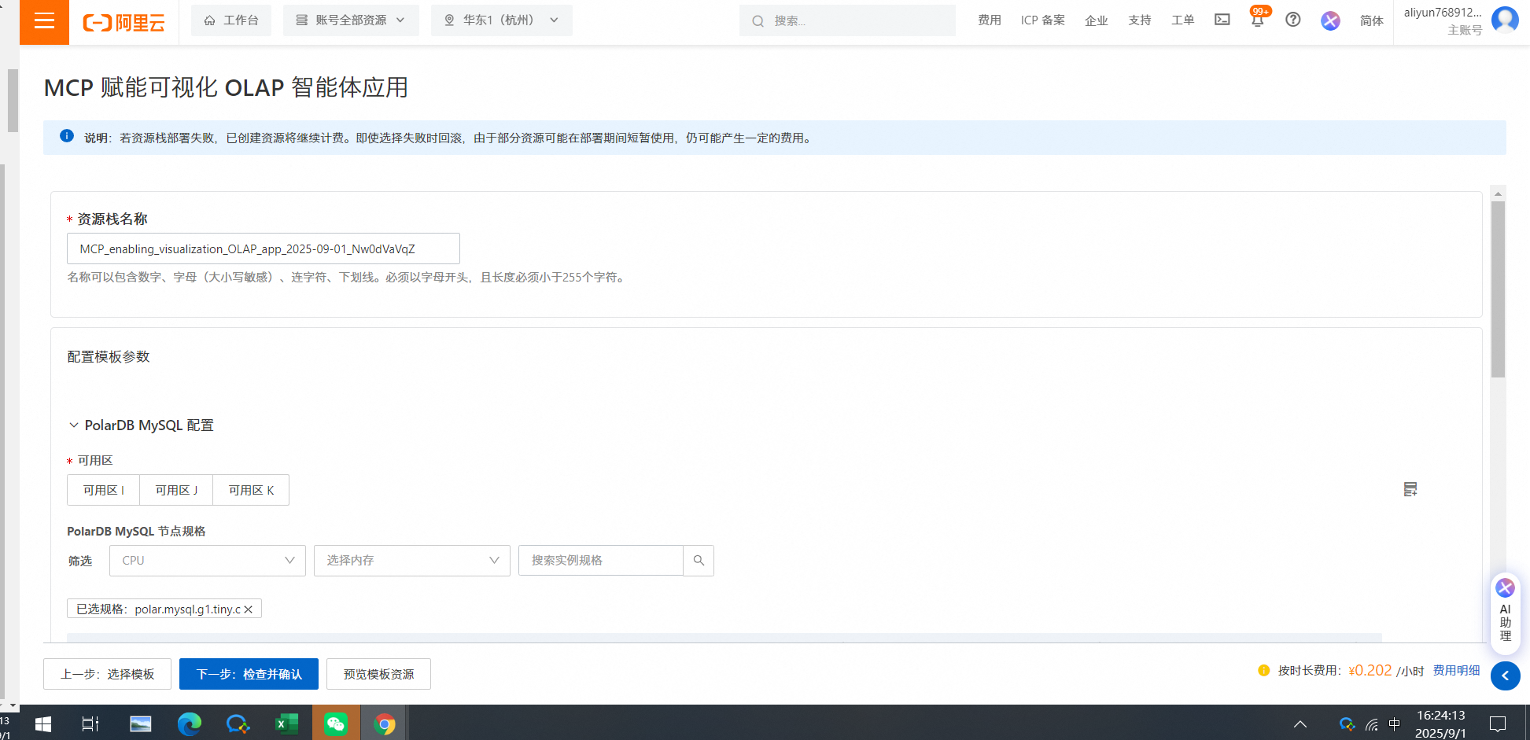1530x740 pixels.
Task: Open the 企业 menu
Action: coord(1097,20)
